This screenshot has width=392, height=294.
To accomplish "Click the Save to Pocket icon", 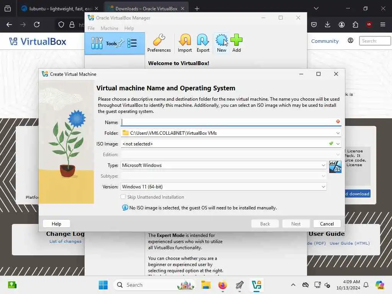I will pos(314,24).
